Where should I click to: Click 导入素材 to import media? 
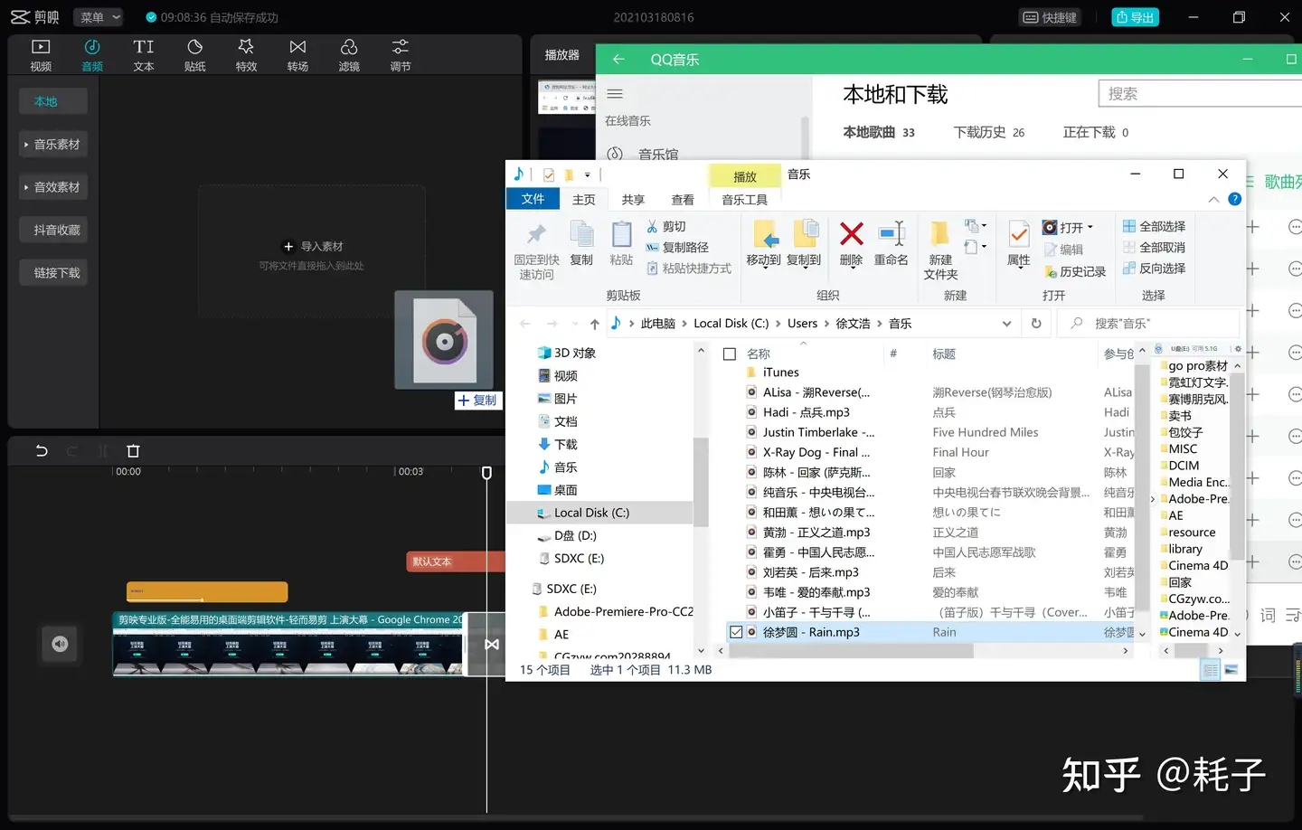tap(313, 246)
